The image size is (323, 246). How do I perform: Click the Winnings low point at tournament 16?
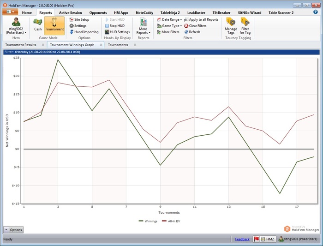click(280, 193)
